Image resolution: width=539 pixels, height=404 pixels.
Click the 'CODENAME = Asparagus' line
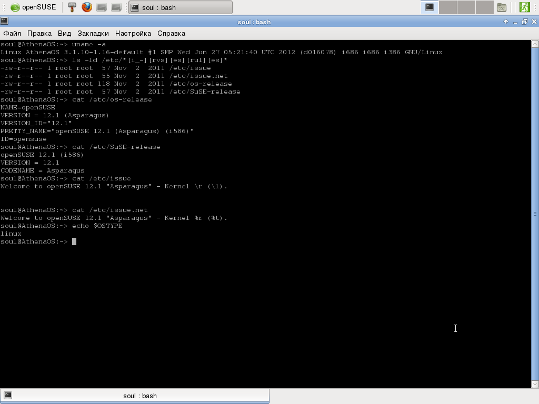point(42,171)
